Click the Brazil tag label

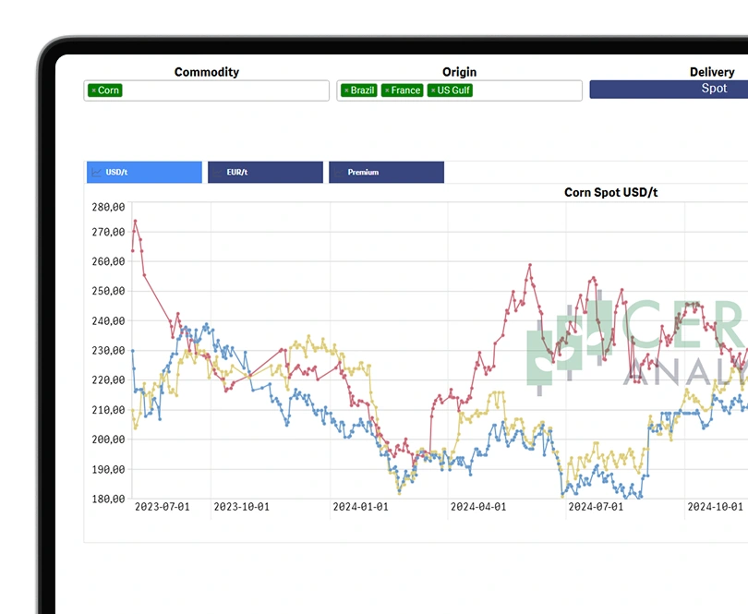coord(363,90)
